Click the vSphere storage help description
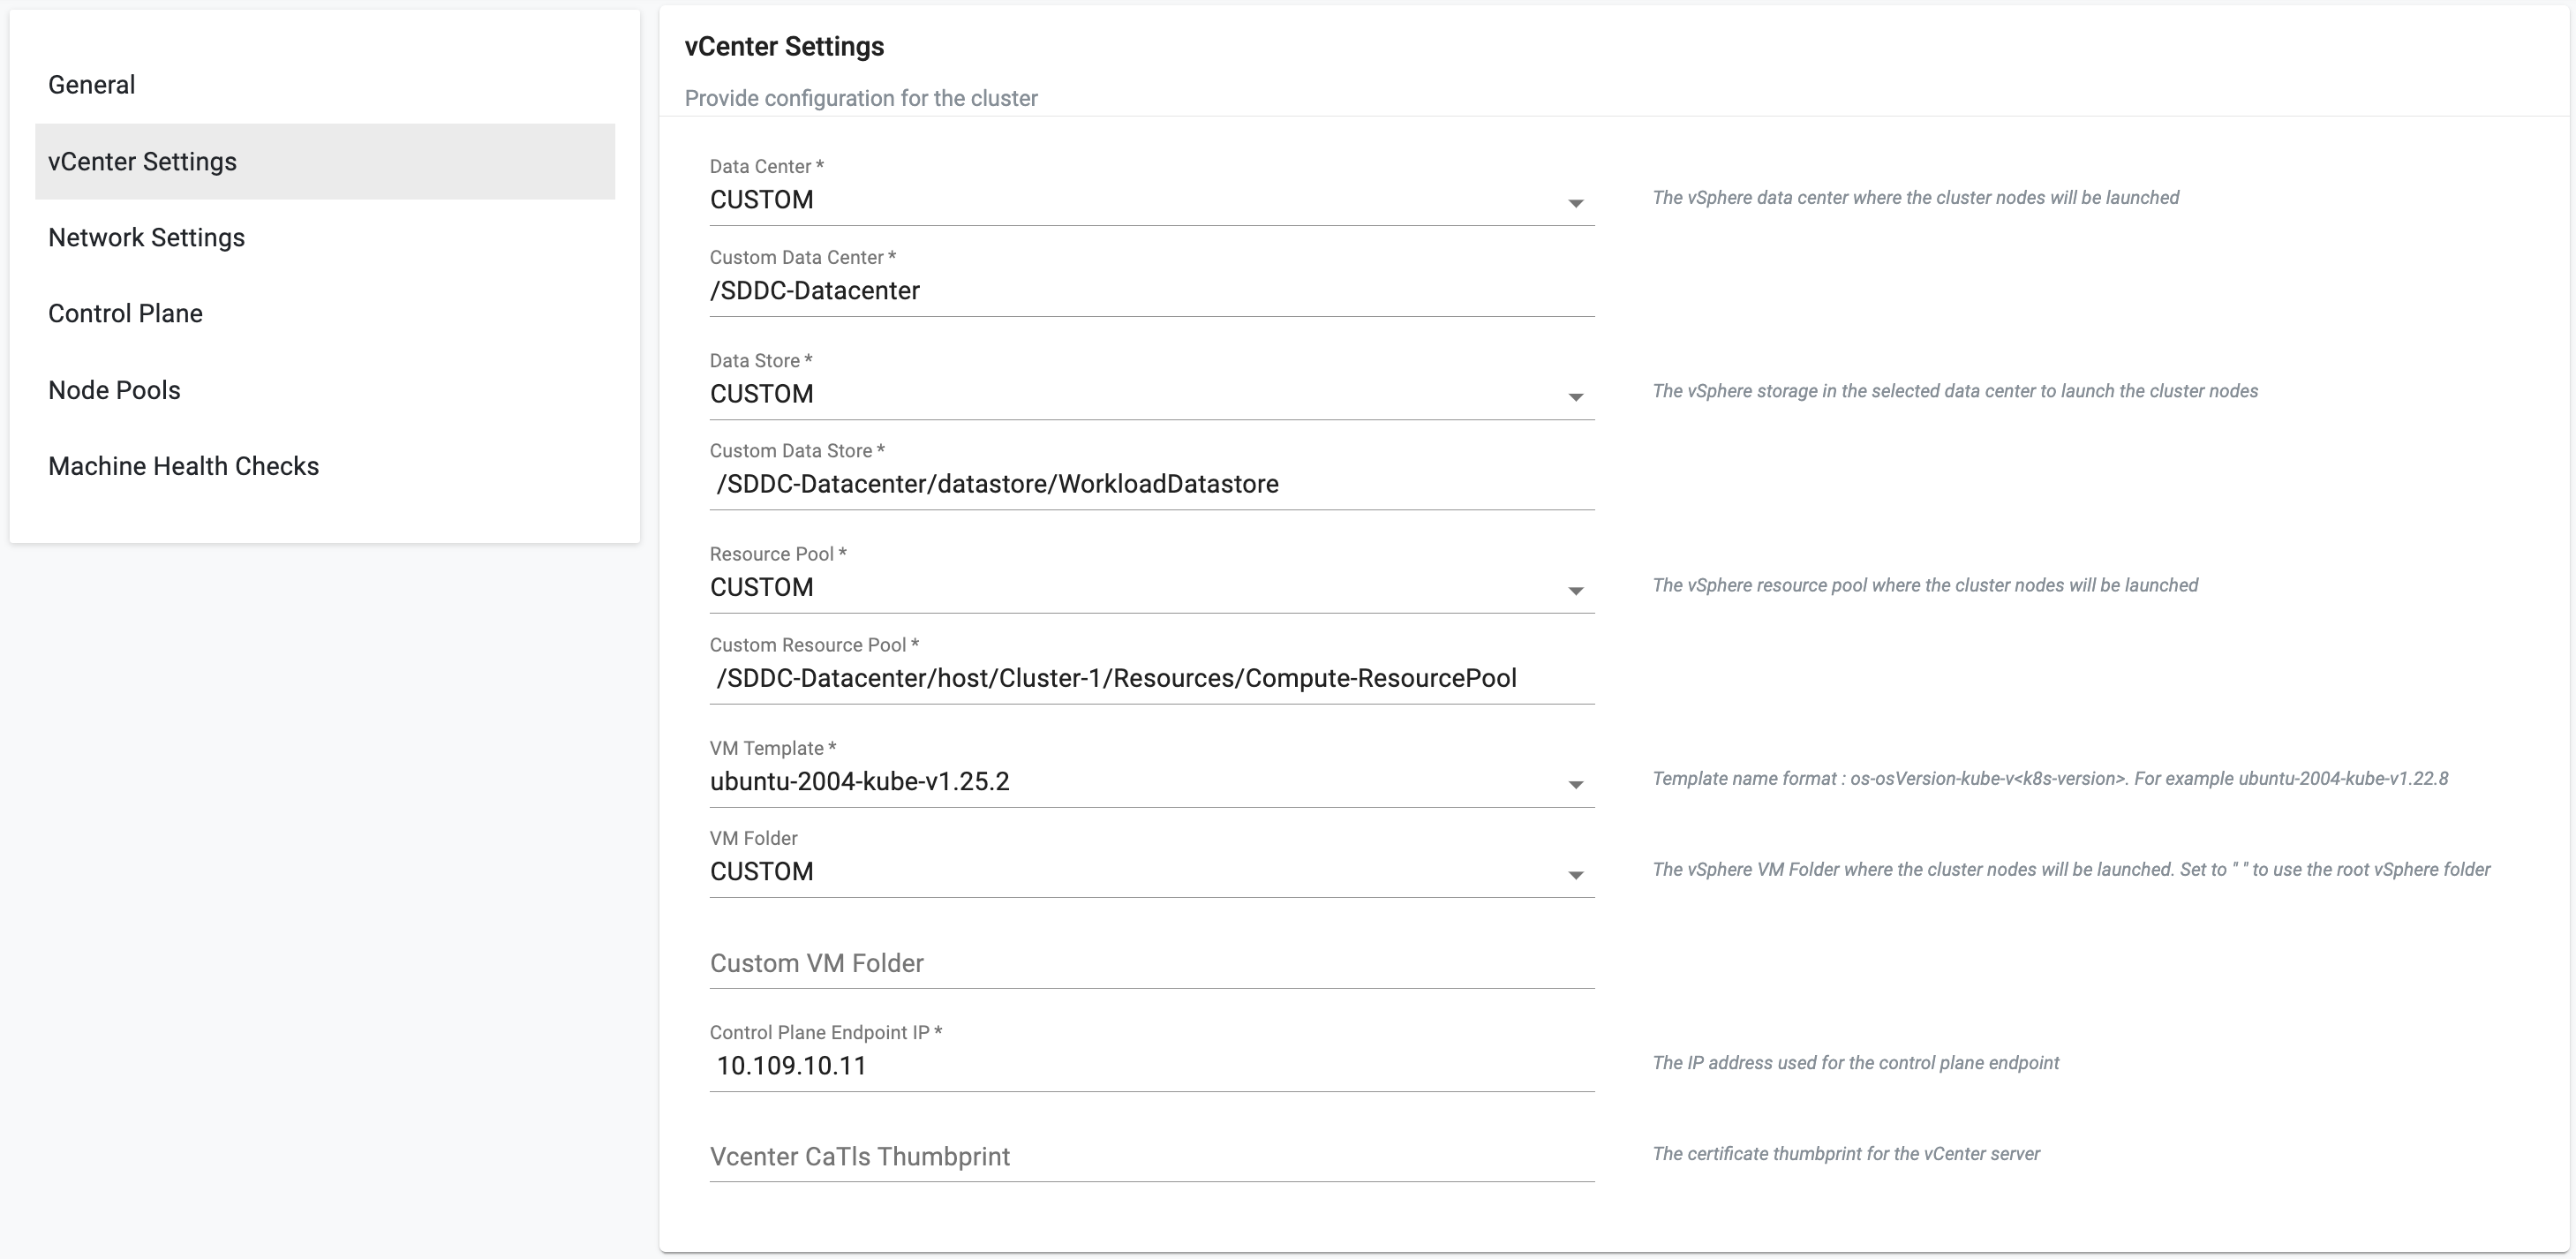The height and width of the screenshot is (1259, 2576). pos(1955,391)
